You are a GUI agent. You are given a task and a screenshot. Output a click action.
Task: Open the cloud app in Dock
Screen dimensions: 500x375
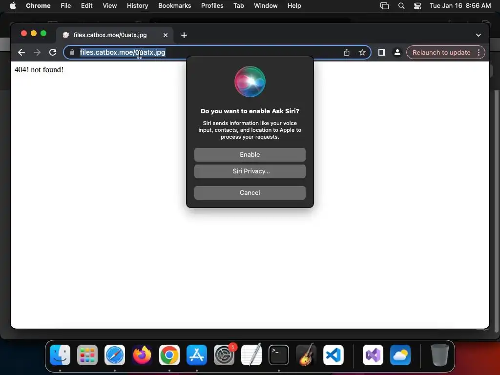400,355
